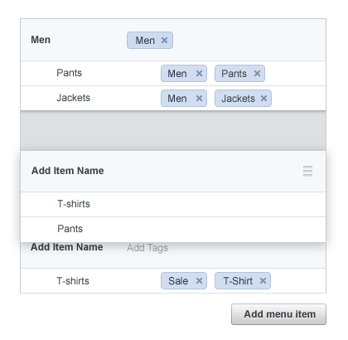Remove Men tag in Pants row
The width and height of the screenshot is (348, 340).
tap(199, 74)
